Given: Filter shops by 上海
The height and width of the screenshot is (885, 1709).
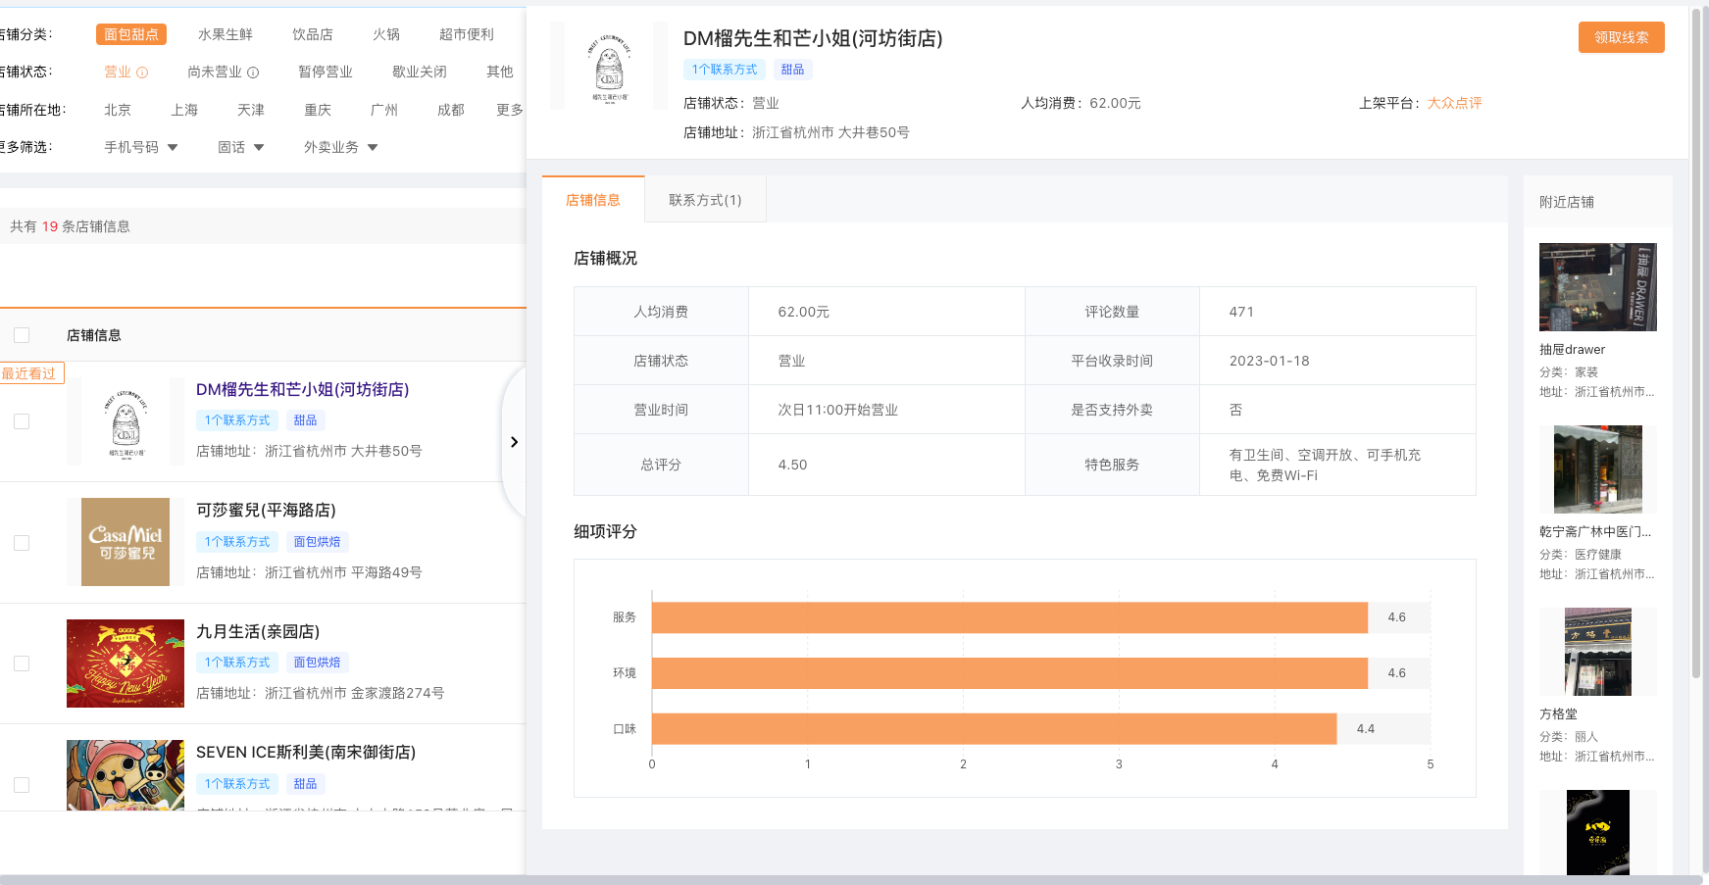Looking at the screenshot, I should tap(184, 110).
